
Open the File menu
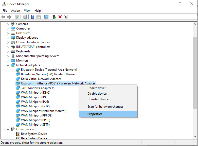5,11
